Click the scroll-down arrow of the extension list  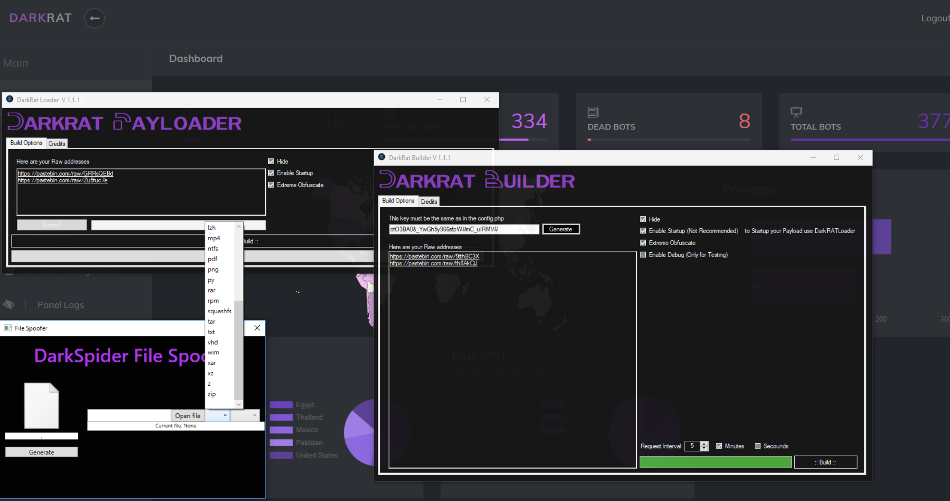[239, 404]
